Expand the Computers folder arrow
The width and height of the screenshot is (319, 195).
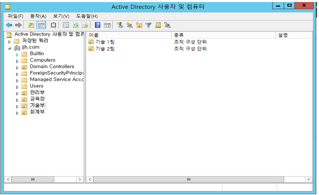(x=17, y=61)
